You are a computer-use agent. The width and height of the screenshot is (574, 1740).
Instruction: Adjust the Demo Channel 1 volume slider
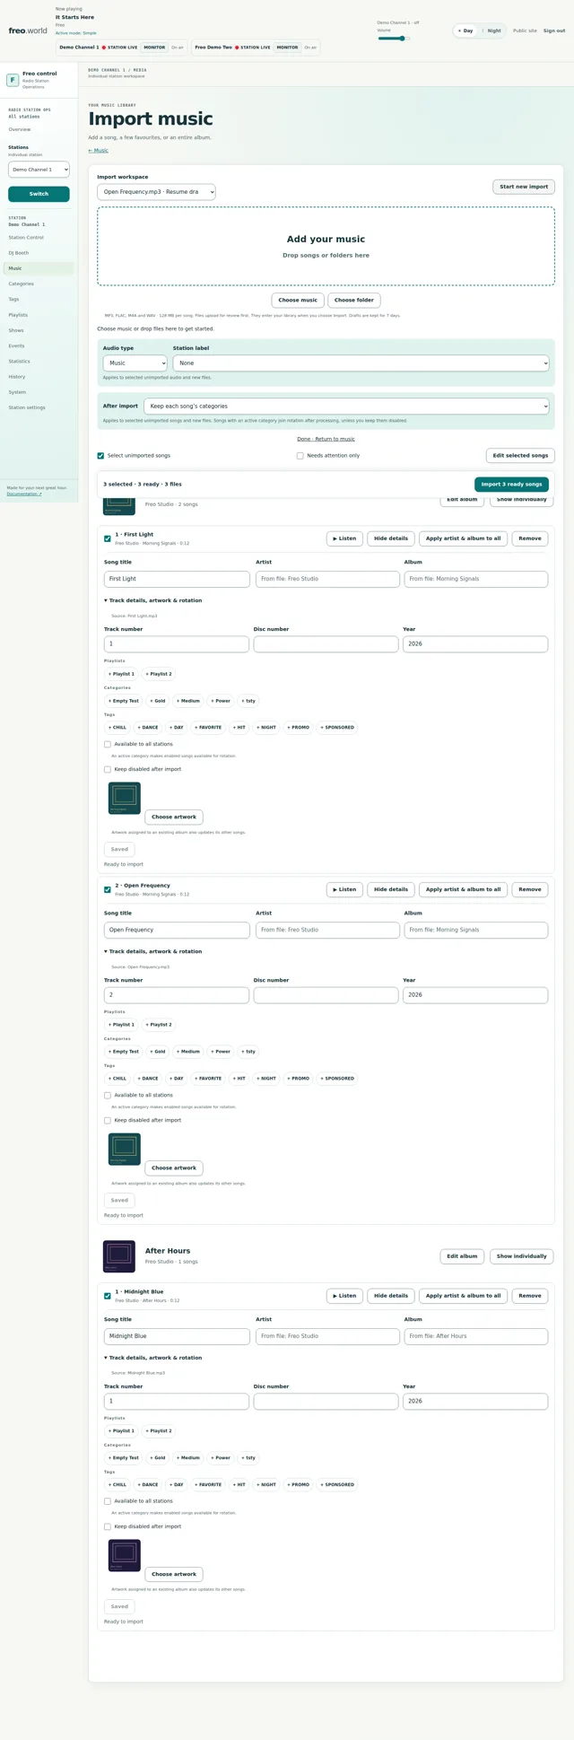394,39
